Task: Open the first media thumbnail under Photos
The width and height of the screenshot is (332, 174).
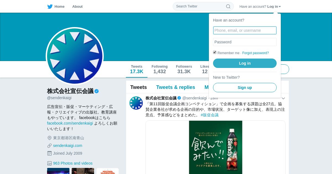Action: [58, 171]
